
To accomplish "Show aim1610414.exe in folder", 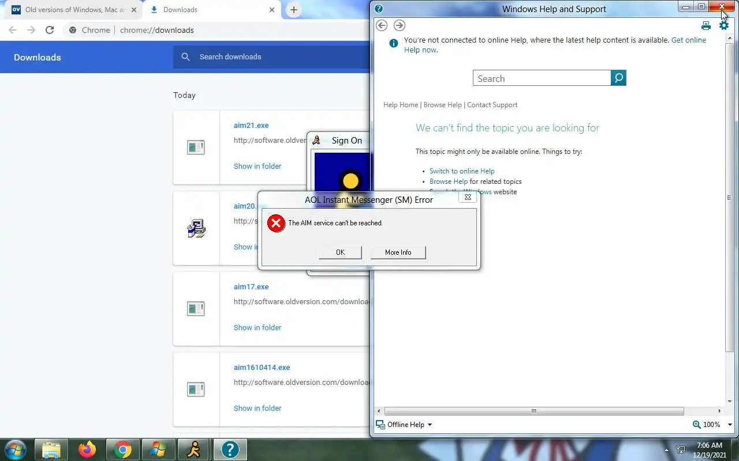I will 257,408.
